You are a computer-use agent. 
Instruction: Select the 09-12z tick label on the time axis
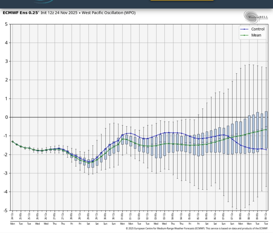tap(266, 216)
